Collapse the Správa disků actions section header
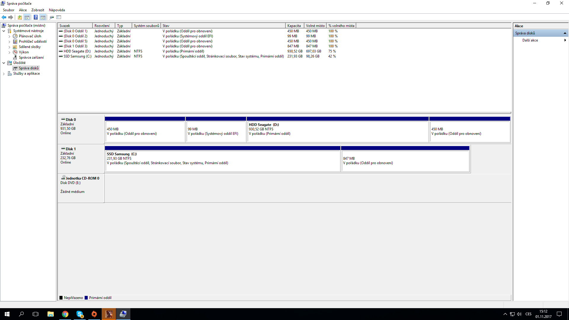Image resolution: width=569 pixels, height=320 pixels. click(565, 33)
